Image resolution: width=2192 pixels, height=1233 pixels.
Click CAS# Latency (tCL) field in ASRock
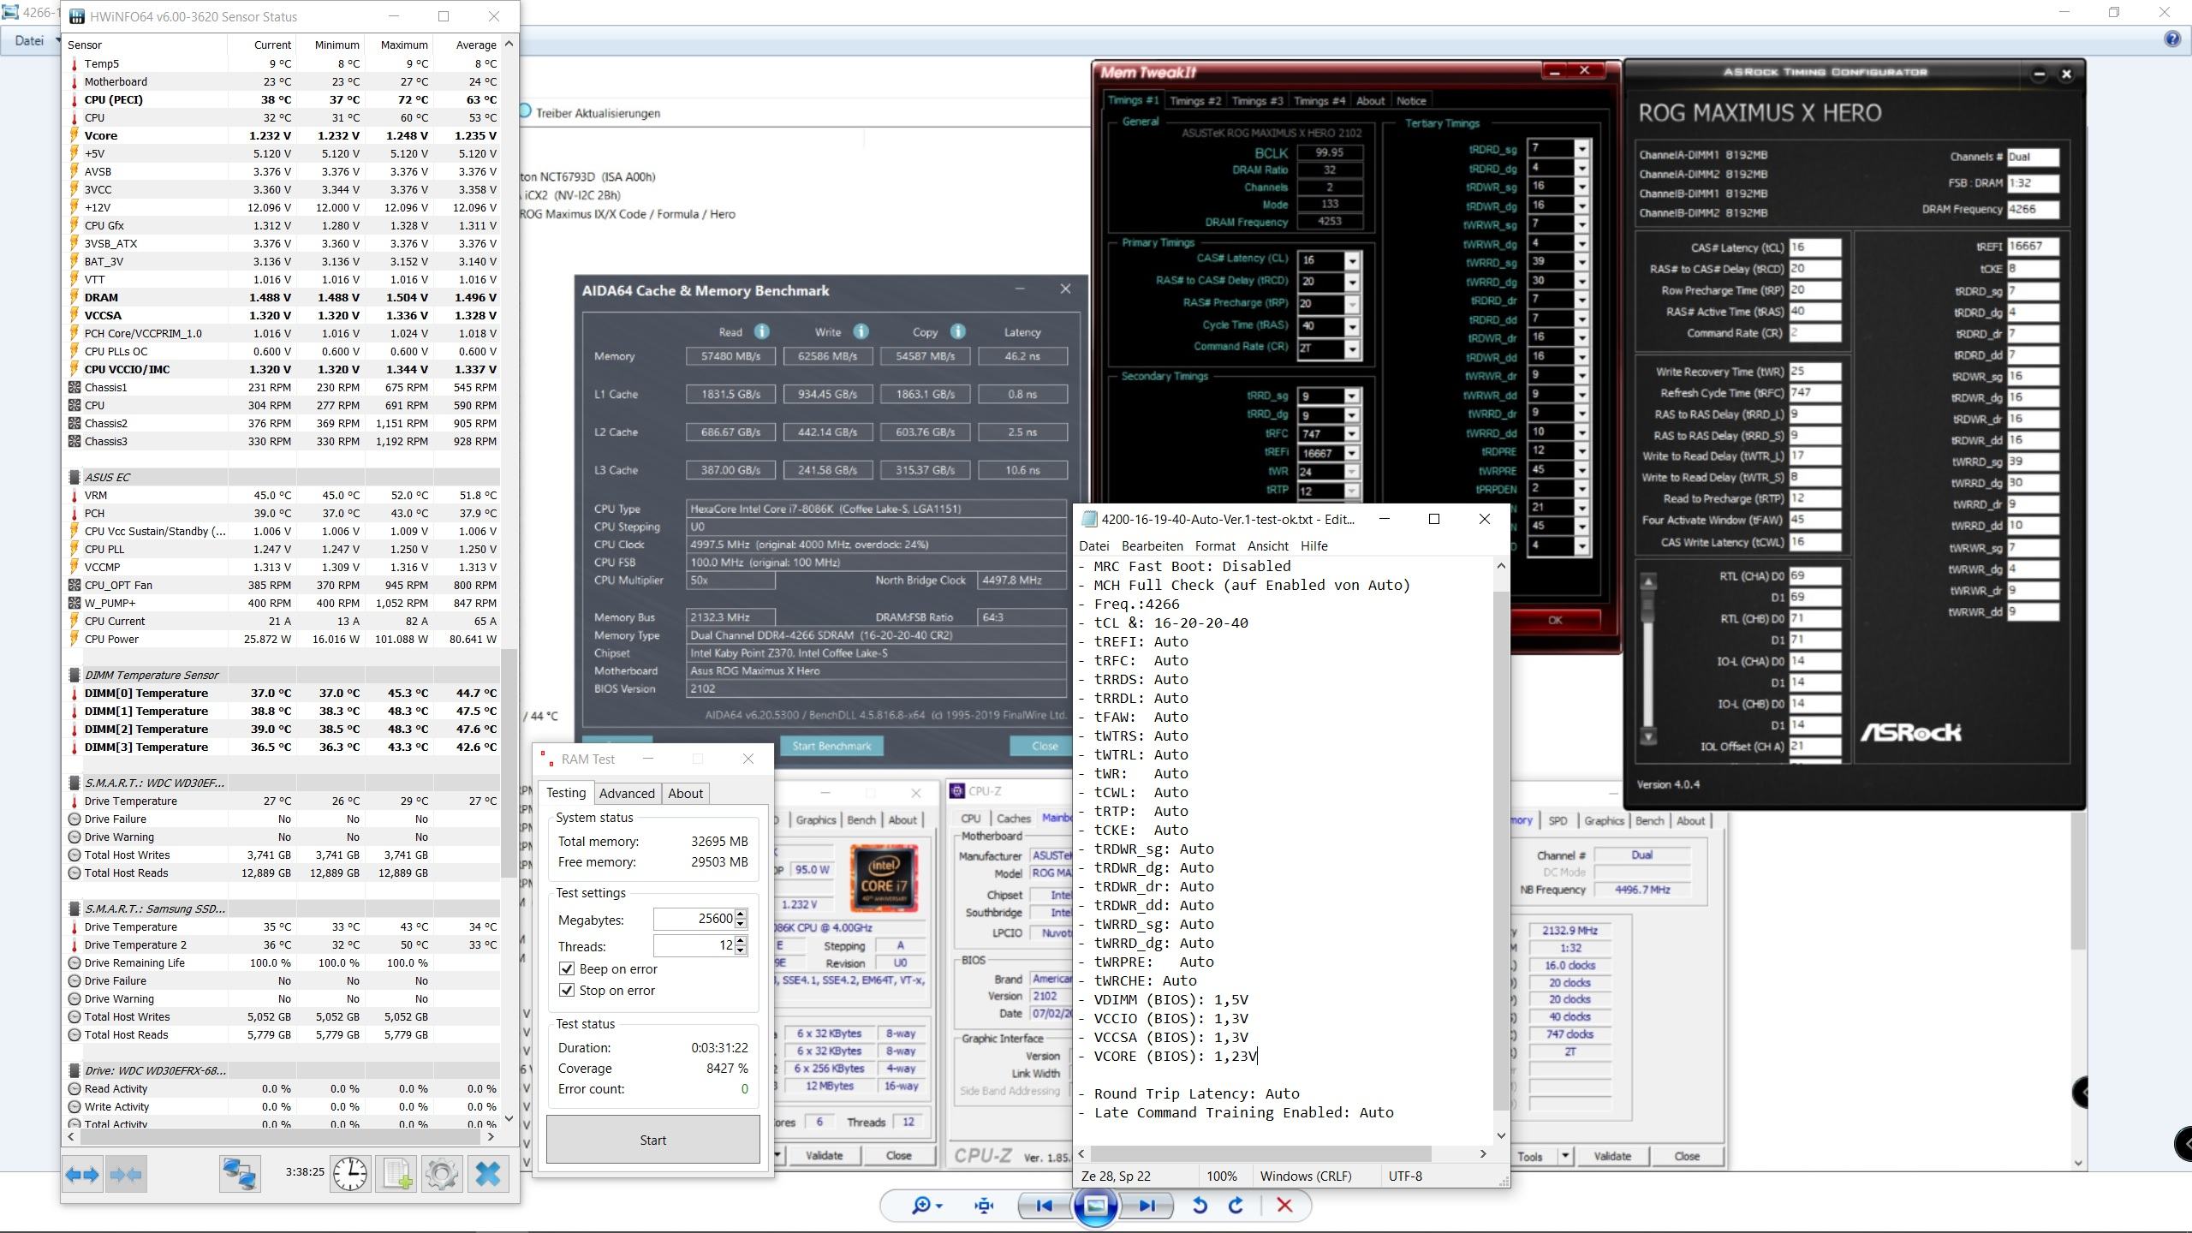point(1814,247)
